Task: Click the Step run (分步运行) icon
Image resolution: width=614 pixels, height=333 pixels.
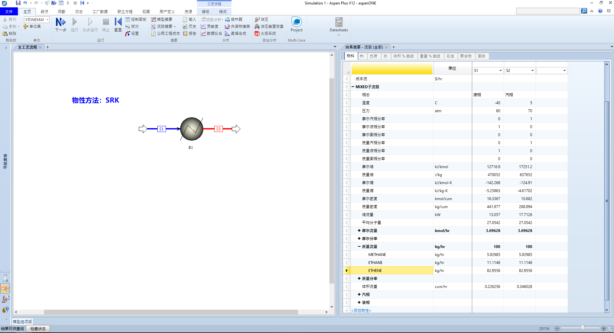Action: tap(90, 22)
